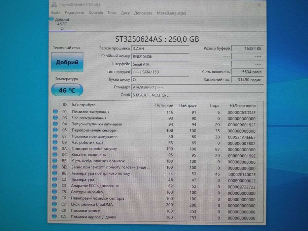The height and width of the screenshot is (231, 308).
Task: Click status dot for 0C Кількість включень
Action: [x=55, y=154]
